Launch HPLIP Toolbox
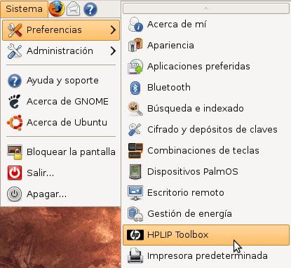291x268 pixels. (206, 235)
